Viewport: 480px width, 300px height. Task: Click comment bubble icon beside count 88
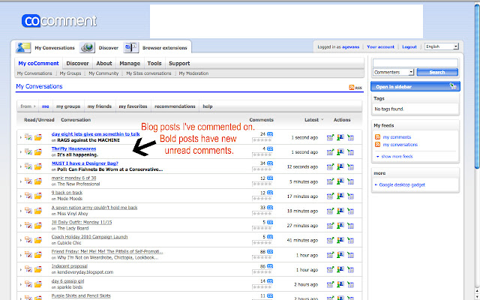pyautogui.click(x=270, y=252)
